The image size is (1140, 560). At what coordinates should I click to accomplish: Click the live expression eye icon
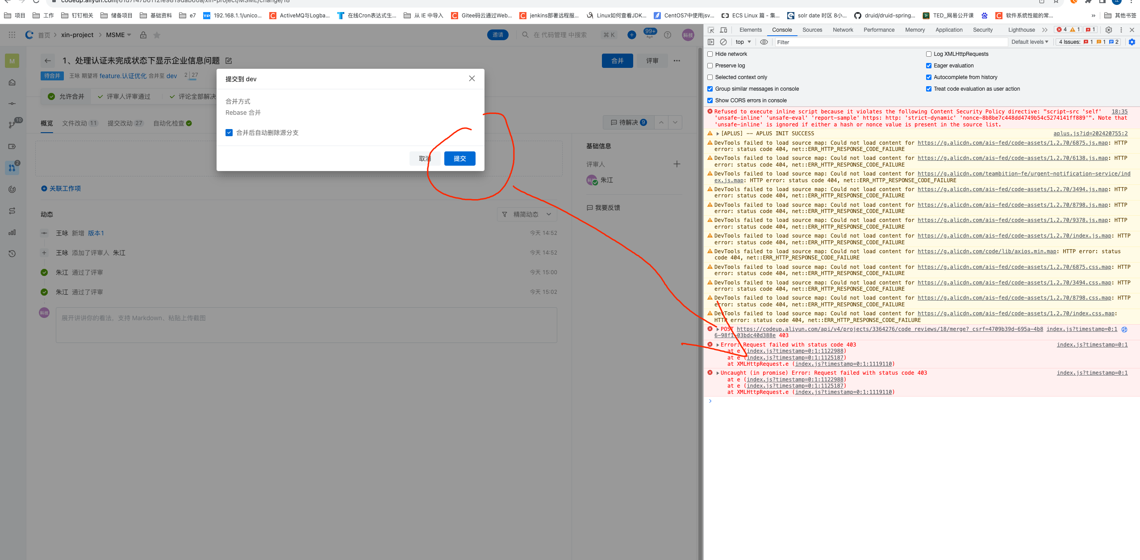click(764, 42)
